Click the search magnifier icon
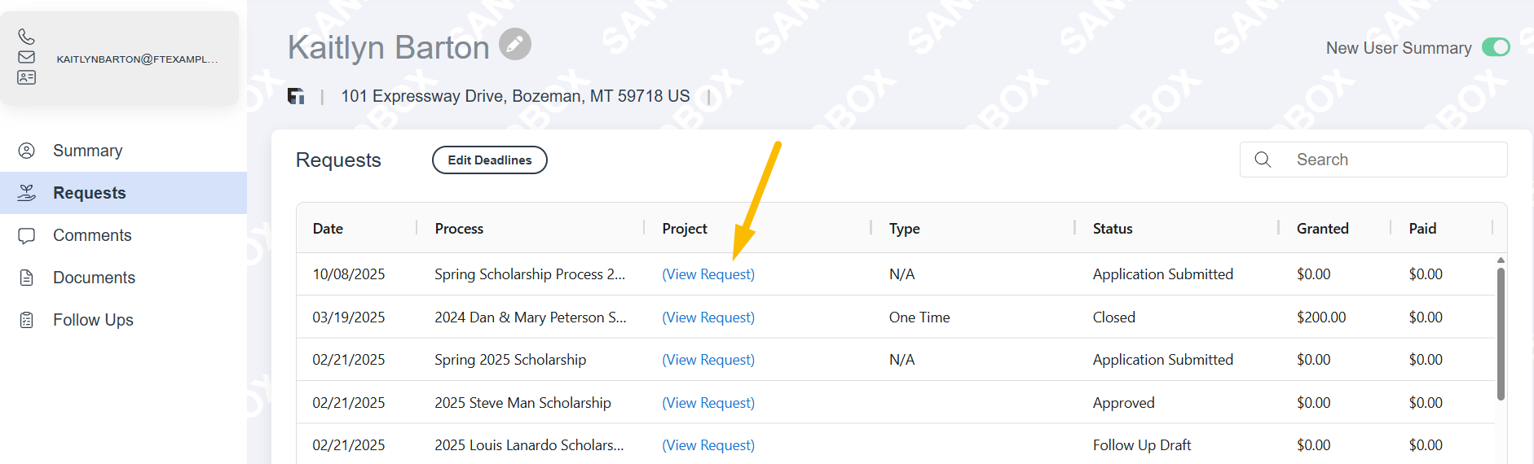The width and height of the screenshot is (1534, 464). 1263,160
